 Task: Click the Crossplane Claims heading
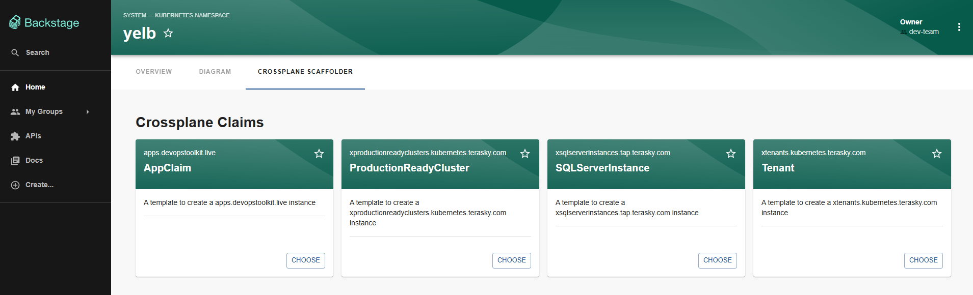tap(200, 123)
